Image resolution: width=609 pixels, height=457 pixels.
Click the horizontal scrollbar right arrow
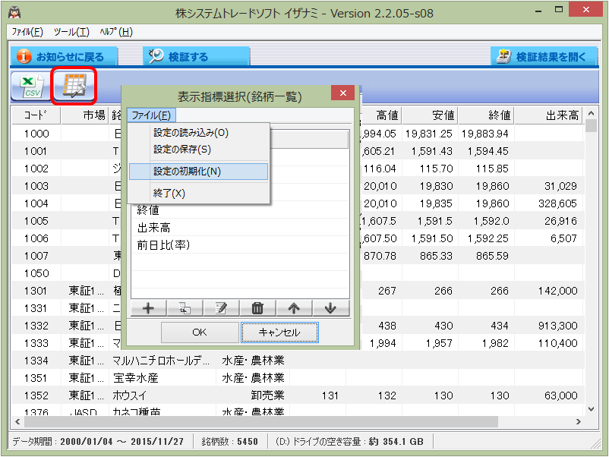point(579,421)
